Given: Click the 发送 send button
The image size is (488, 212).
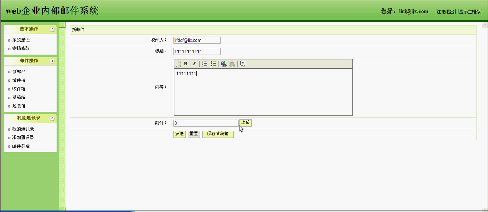Looking at the screenshot, I should tap(179, 134).
